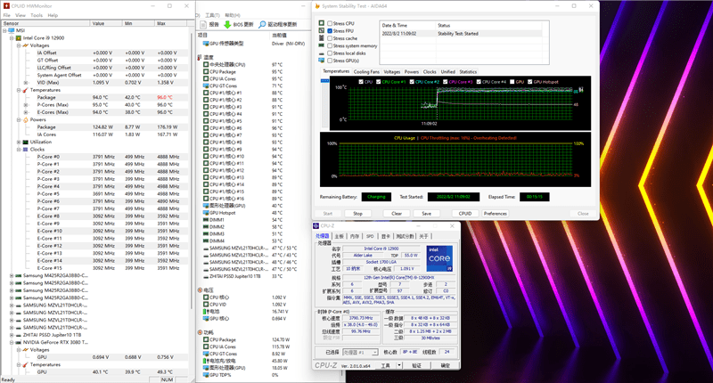This screenshot has height=383, width=713.
Task: Click the driver update magnifier icon
Action: (262, 25)
